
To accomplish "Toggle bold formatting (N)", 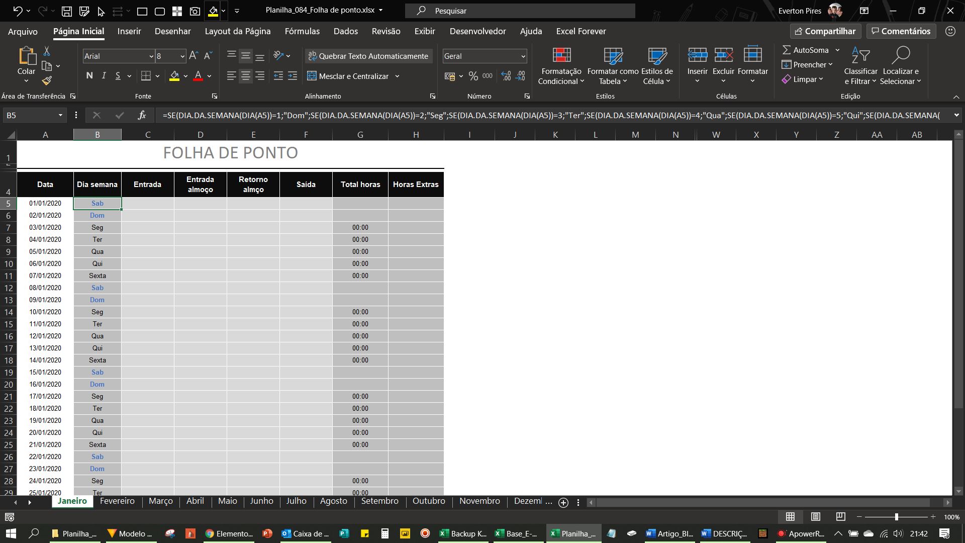I will pyautogui.click(x=89, y=76).
